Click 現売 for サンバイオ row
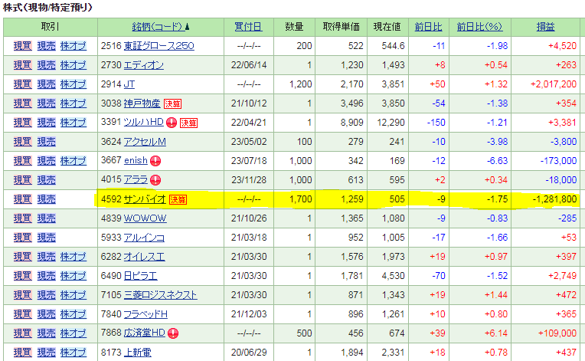 46,199
